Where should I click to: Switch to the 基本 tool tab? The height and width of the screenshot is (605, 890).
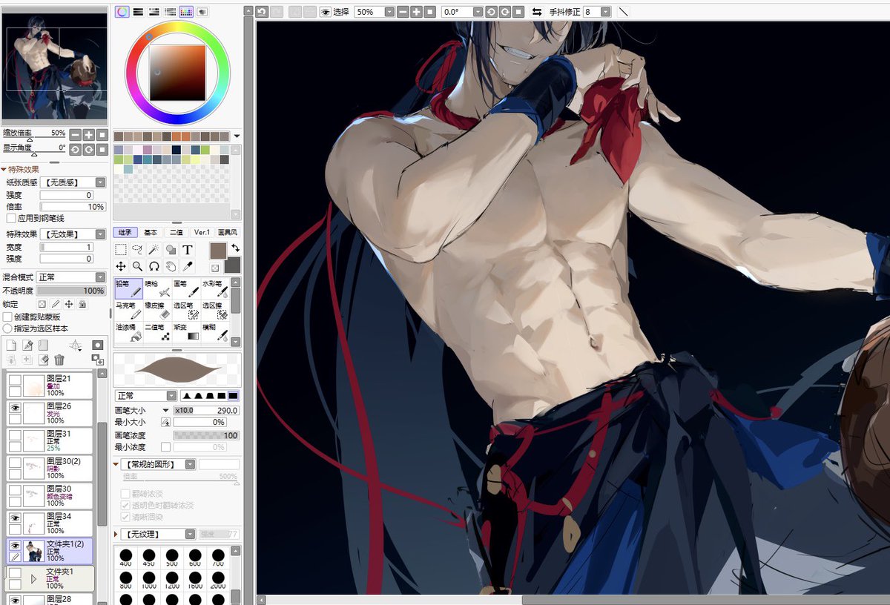[x=151, y=232]
